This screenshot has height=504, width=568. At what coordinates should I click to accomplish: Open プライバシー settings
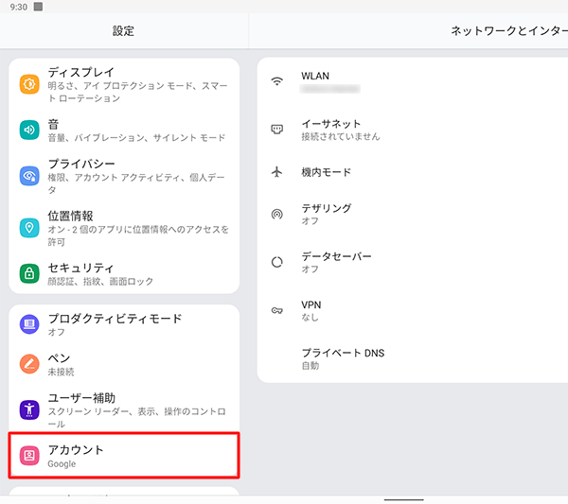[x=124, y=176]
